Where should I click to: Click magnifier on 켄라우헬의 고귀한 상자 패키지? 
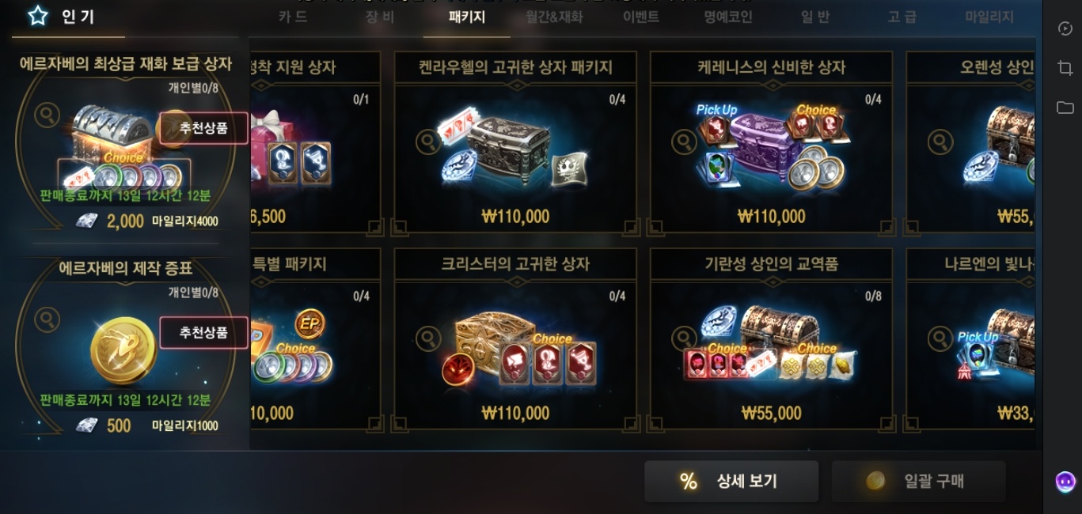point(428,142)
